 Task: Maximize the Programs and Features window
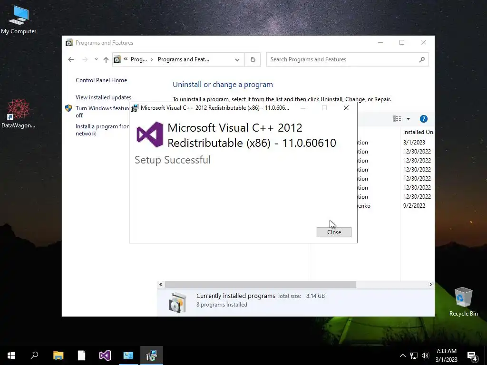click(x=402, y=42)
